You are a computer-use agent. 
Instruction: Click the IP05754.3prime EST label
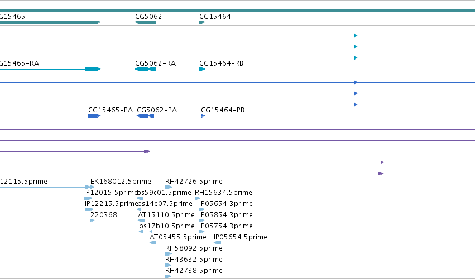click(226, 226)
